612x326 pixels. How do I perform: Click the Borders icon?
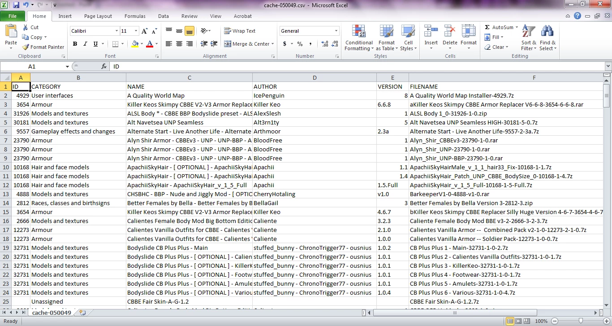tap(116, 44)
